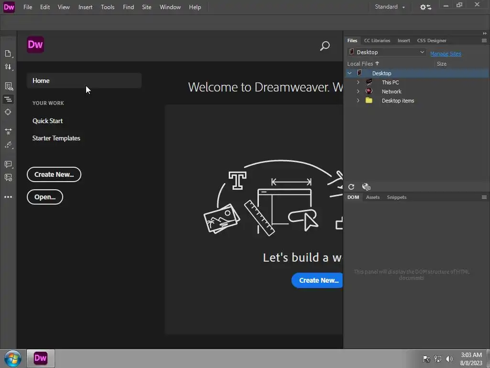490x368 pixels.
Task: Switch to the CC Libraries tab
Action: (x=377, y=40)
